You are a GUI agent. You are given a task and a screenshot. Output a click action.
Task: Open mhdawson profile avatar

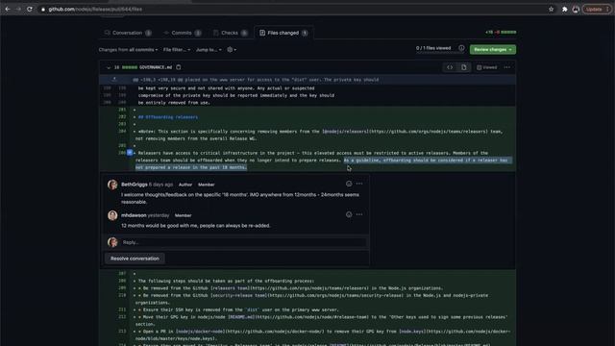click(x=112, y=215)
